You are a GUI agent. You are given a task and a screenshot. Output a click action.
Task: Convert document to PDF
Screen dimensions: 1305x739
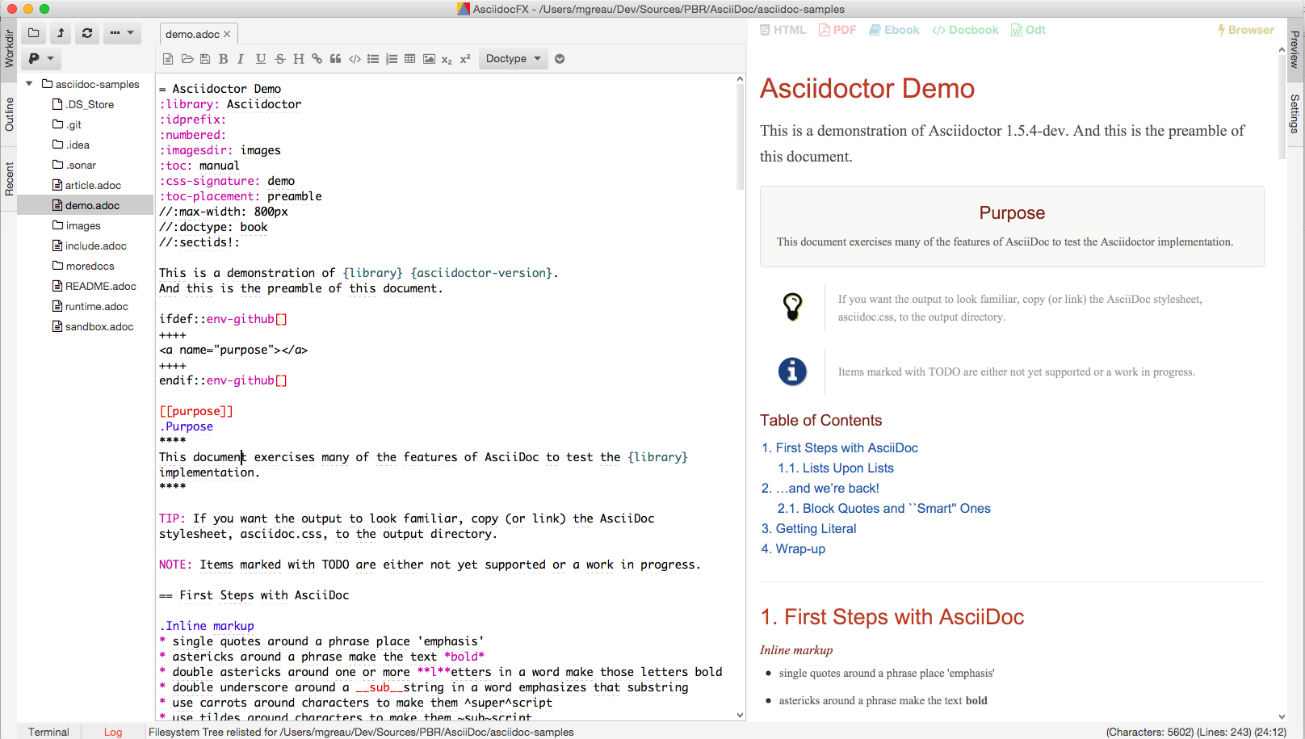(x=837, y=30)
